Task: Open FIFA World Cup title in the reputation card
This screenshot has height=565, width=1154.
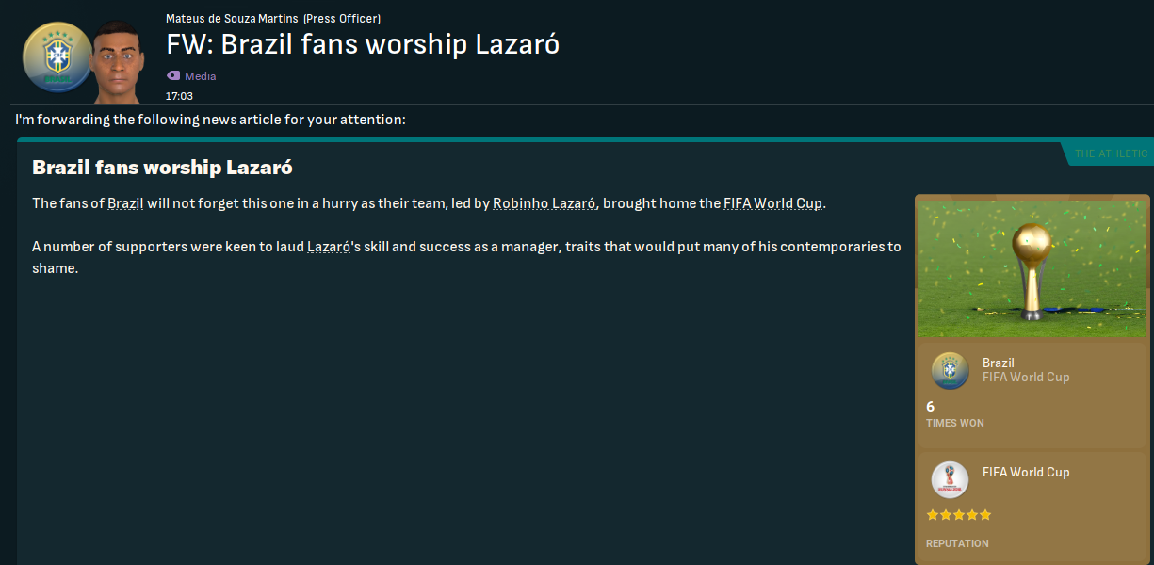Action: (x=1026, y=472)
